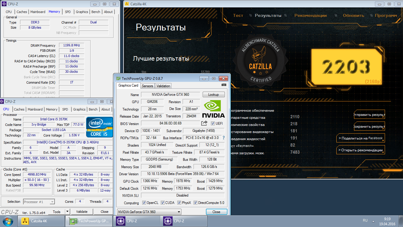Open Caches tab in CPU-Z Timings window
The width and height of the screenshot is (403, 227).
22,12
